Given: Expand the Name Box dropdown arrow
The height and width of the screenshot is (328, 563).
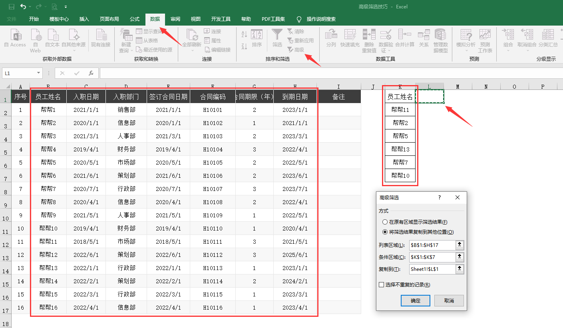Looking at the screenshot, I should [x=39, y=73].
